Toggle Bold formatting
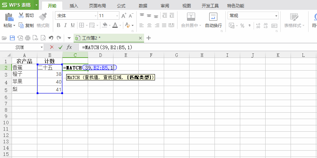The image size is (317, 158). (58, 25)
